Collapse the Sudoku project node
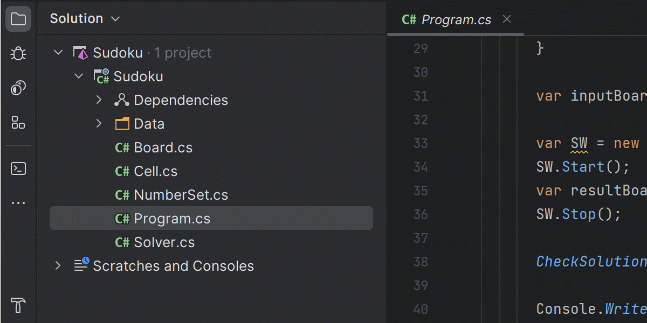 79,76
